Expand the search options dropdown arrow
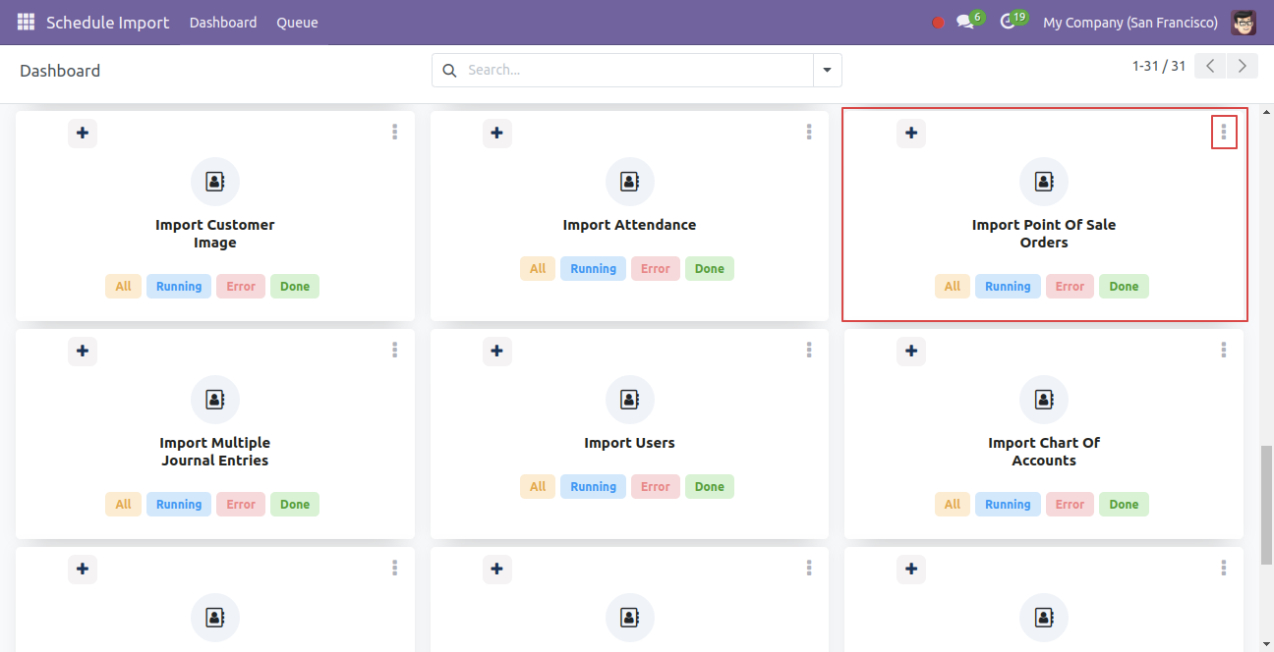Viewport: 1274px width, 652px height. (827, 70)
